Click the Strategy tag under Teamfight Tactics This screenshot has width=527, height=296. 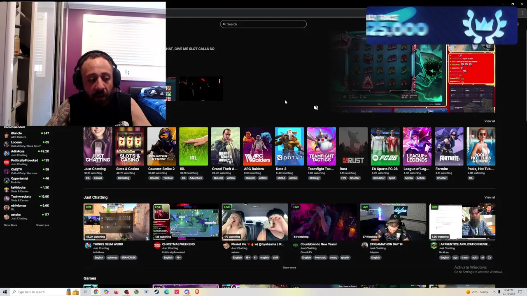point(315,178)
